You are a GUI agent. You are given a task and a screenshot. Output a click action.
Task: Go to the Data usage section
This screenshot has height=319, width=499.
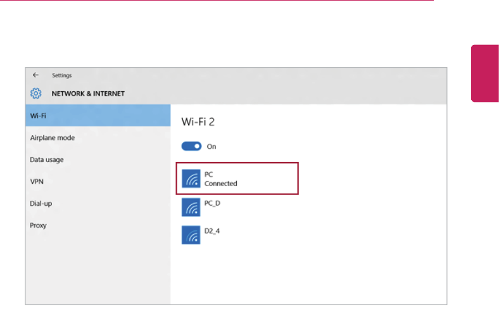click(x=47, y=159)
